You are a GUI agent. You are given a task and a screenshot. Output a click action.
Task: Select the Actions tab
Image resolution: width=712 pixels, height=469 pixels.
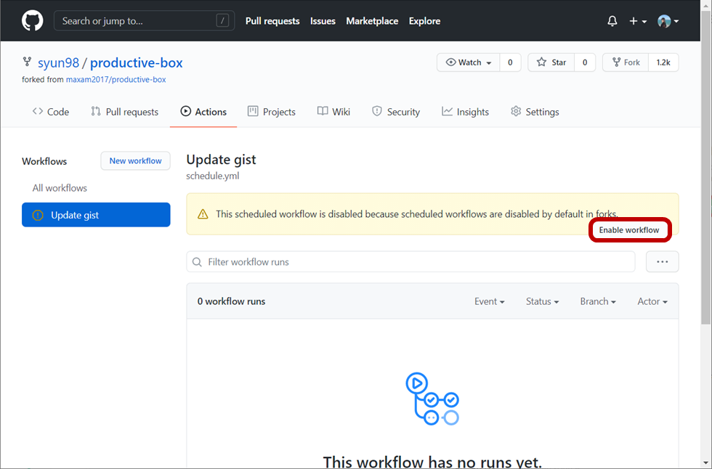[203, 112]
